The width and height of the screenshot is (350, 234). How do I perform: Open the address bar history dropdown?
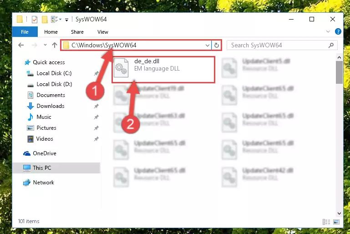click(x=208, y=46)
